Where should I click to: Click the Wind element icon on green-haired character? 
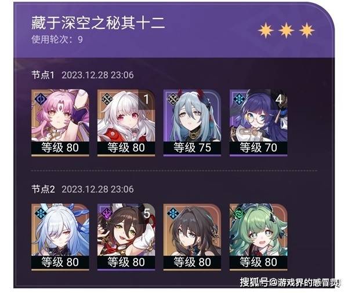click(239, 214)
